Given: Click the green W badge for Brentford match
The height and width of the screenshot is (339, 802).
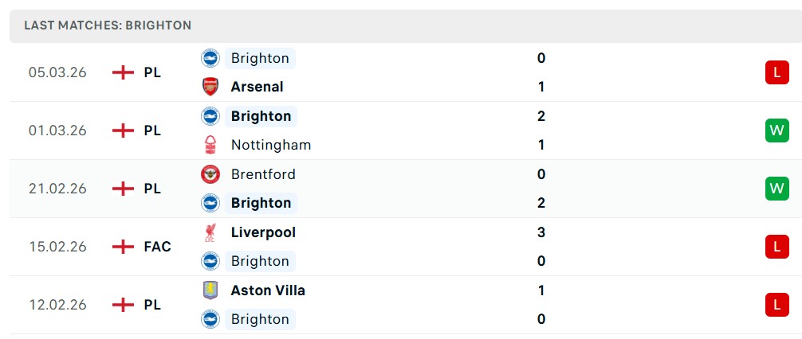Looking at the screenshot, I should pos(776,189).
